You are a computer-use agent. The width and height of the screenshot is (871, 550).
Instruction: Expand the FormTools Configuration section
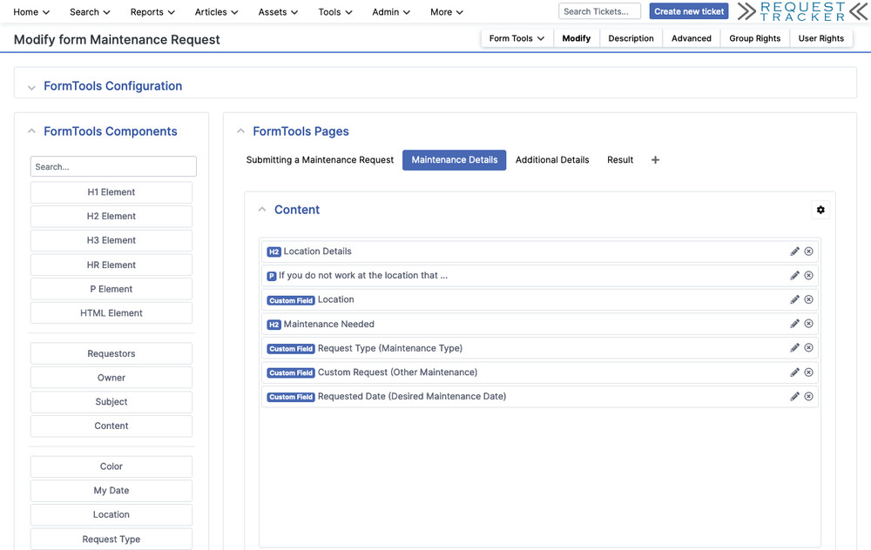[31, 86]
